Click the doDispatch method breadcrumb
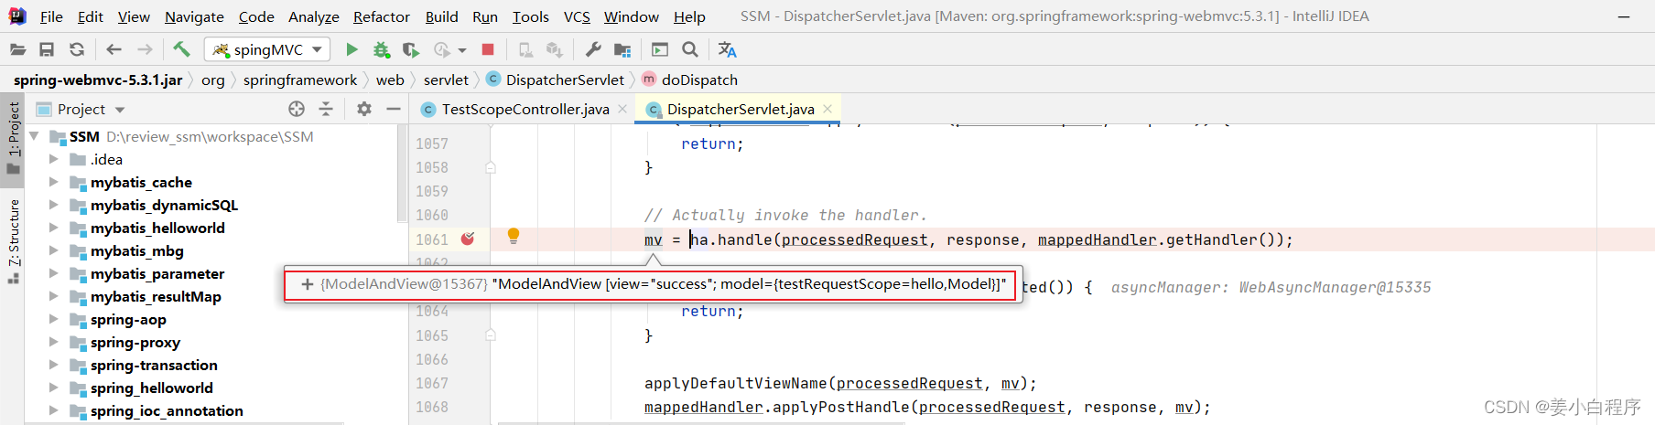 point(690,80)
